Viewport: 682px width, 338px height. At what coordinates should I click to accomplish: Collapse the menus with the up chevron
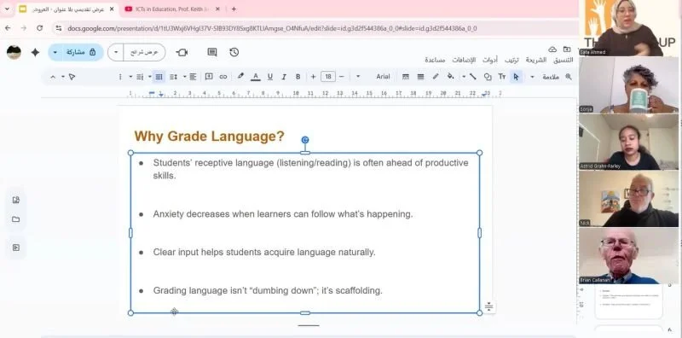point(53,77)
